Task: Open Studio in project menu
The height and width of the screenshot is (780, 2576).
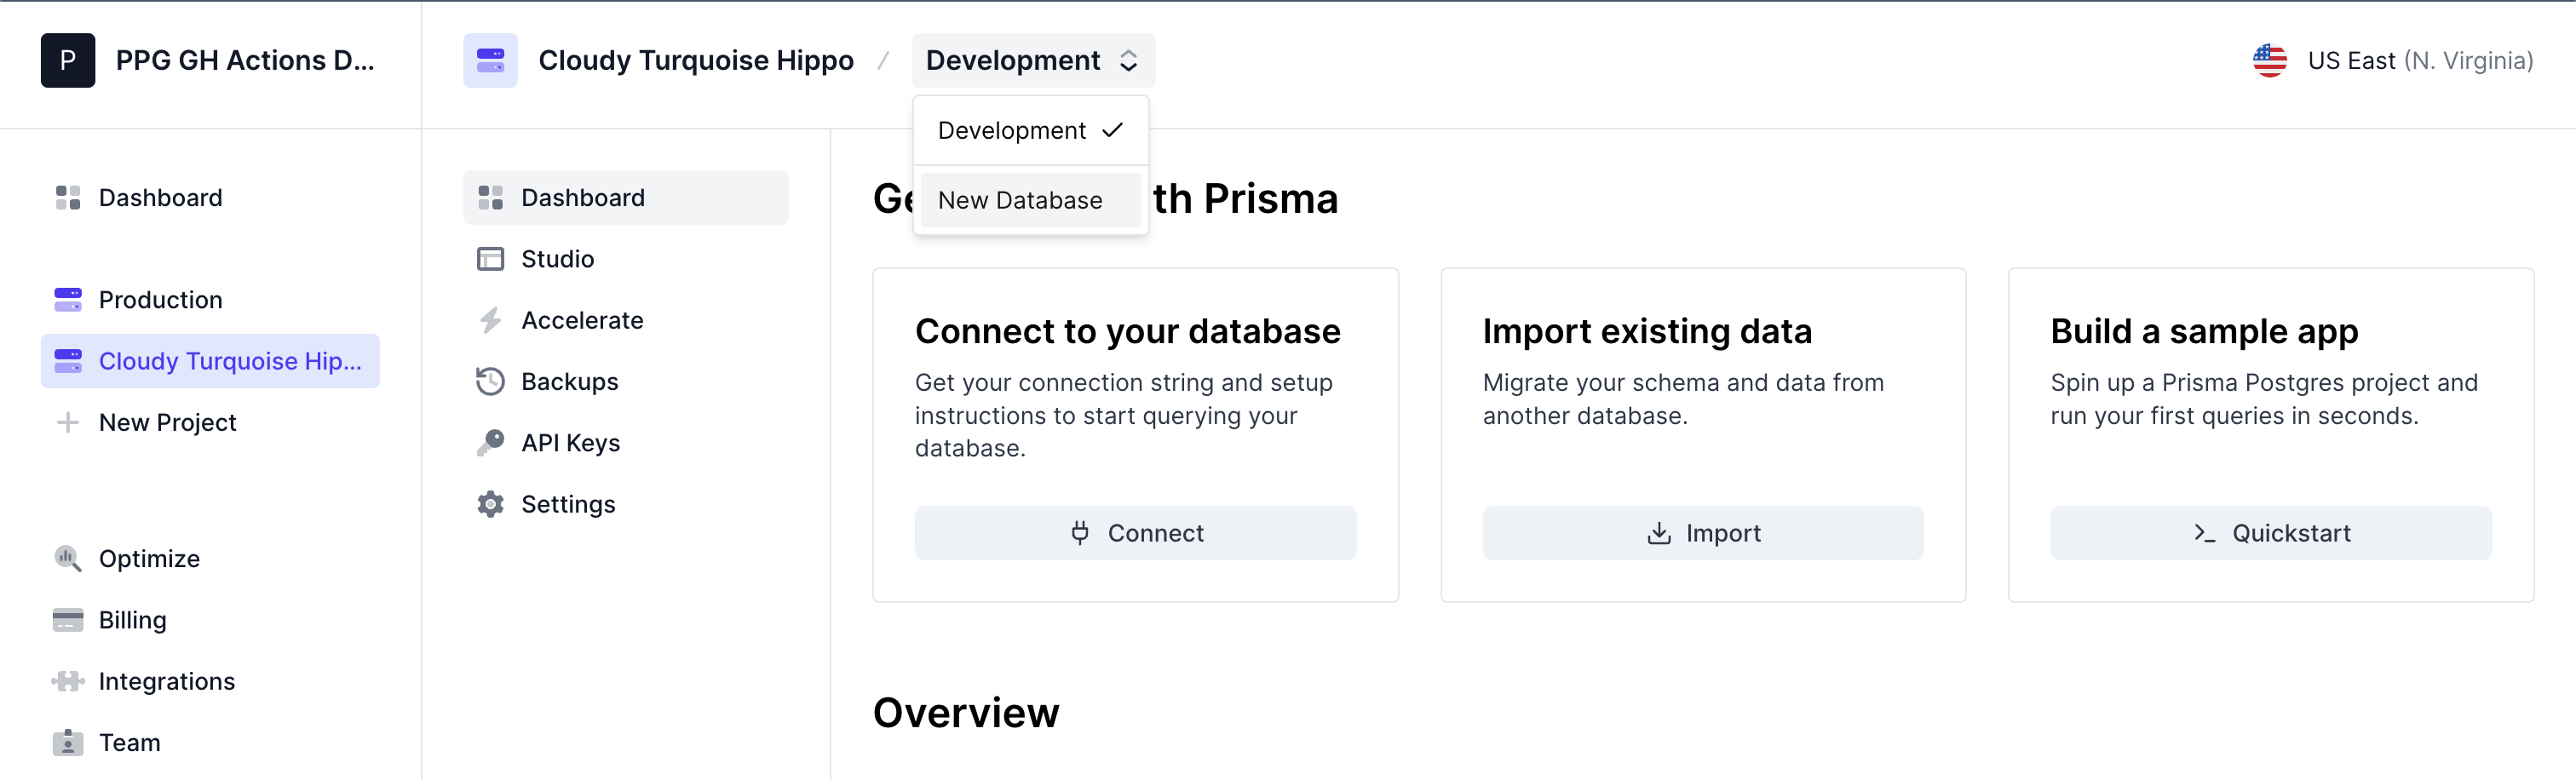Action: click(x=625, y=259)
